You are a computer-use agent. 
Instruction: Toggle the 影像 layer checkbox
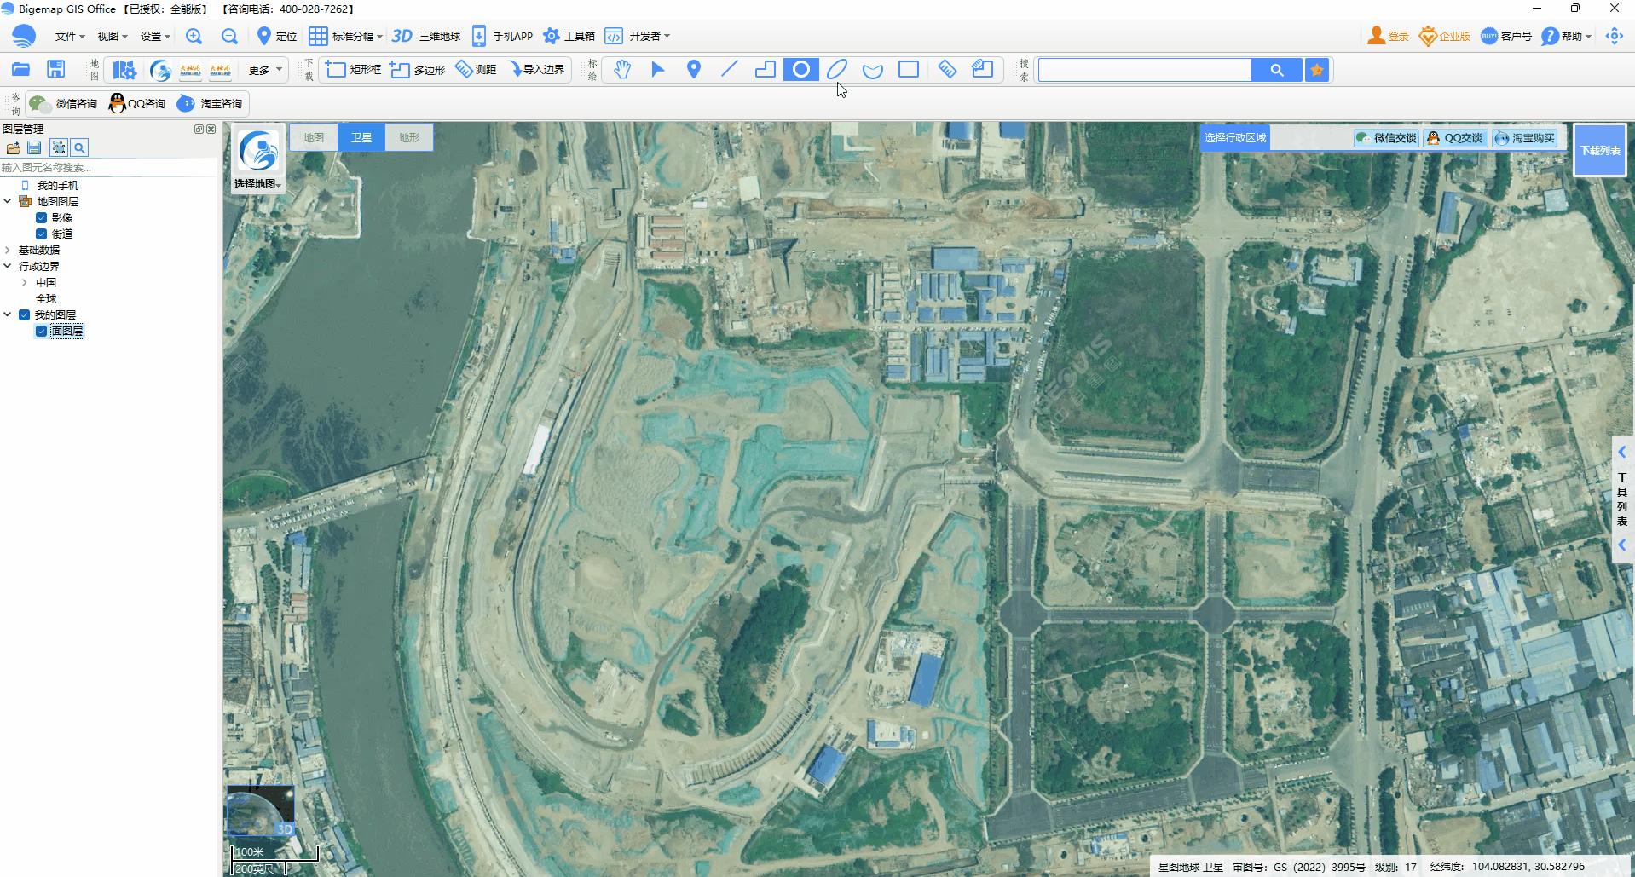point(42,217)
